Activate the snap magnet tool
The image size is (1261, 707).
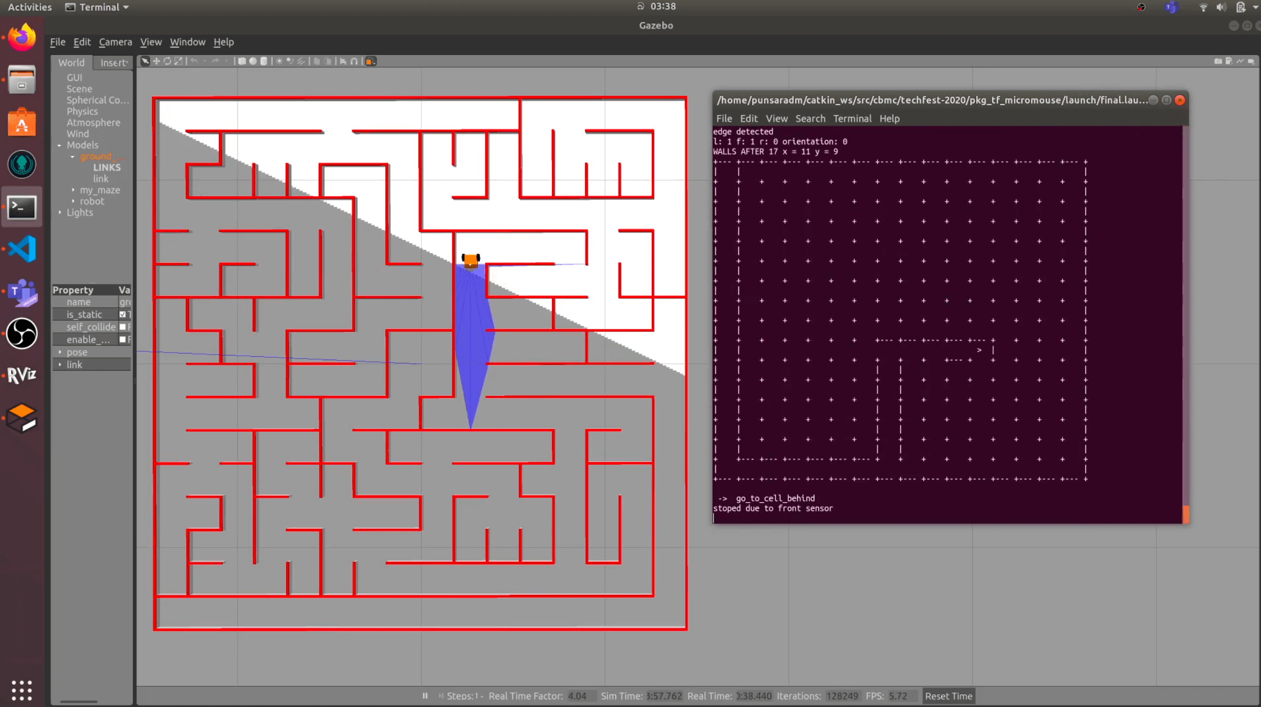pos(354,61)
